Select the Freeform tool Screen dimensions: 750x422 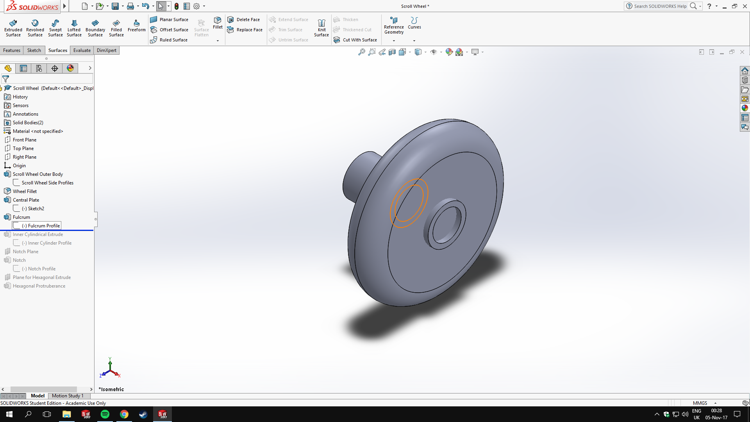[x=137, y=26]
